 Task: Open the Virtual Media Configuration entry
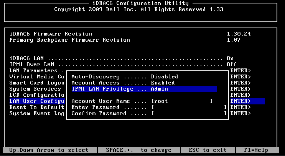[37, 76]
